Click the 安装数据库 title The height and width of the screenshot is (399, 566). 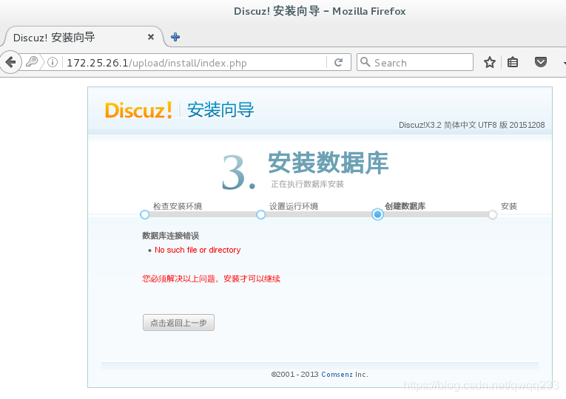328,163
